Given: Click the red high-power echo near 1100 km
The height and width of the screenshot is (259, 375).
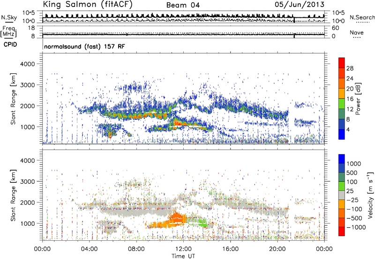Looking at the screenshot, I should point(178,123).
